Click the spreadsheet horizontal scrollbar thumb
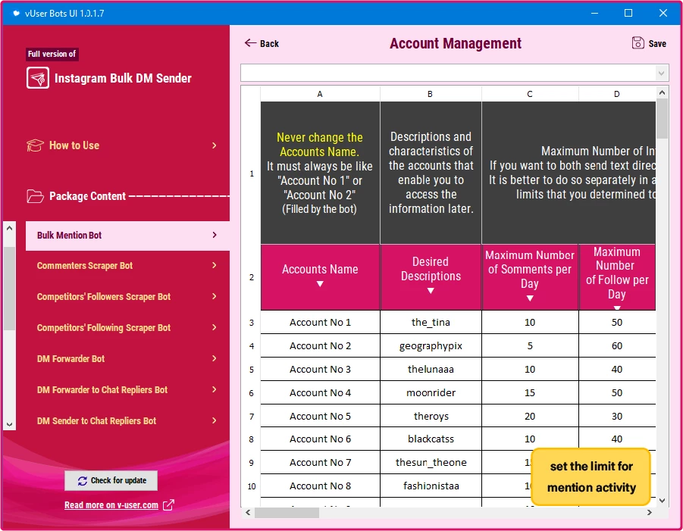This screenshot has height=531, width=683. coord(287,513)
